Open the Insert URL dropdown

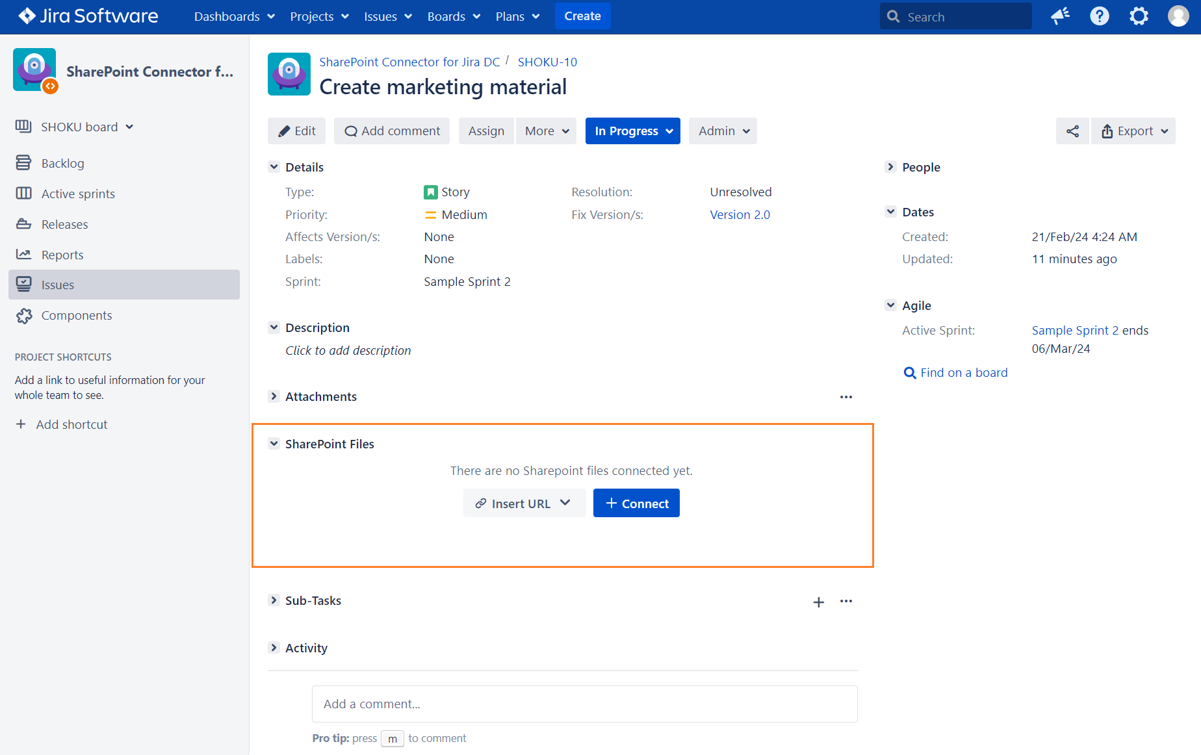524,504
